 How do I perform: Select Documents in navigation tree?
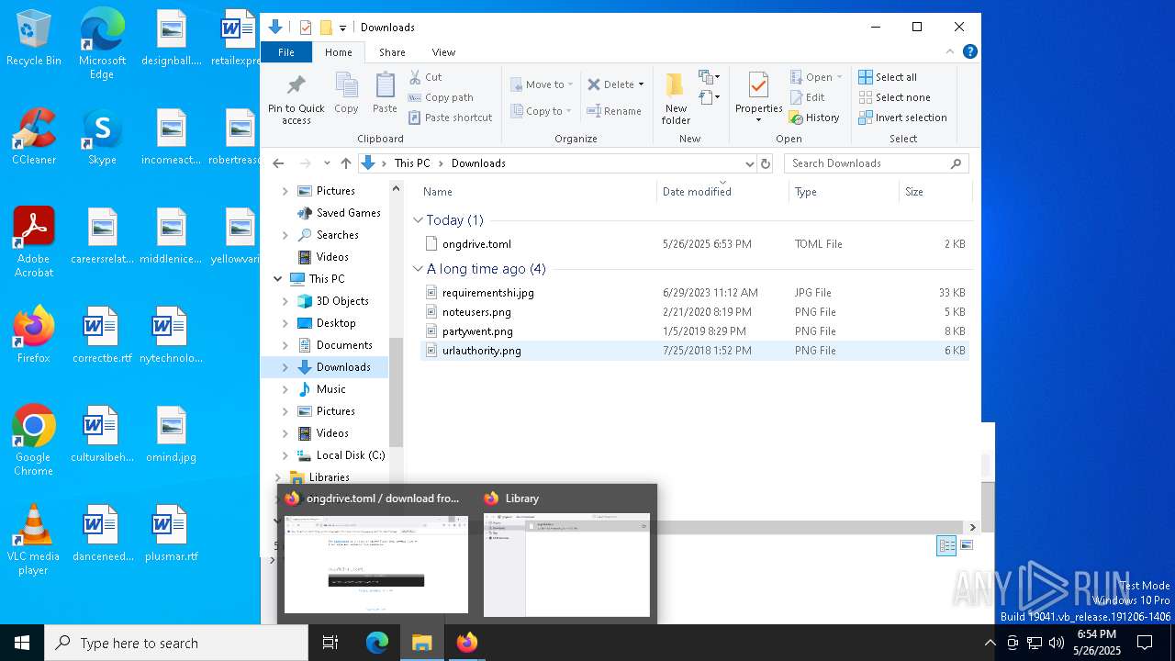click(x=344, y=345)
